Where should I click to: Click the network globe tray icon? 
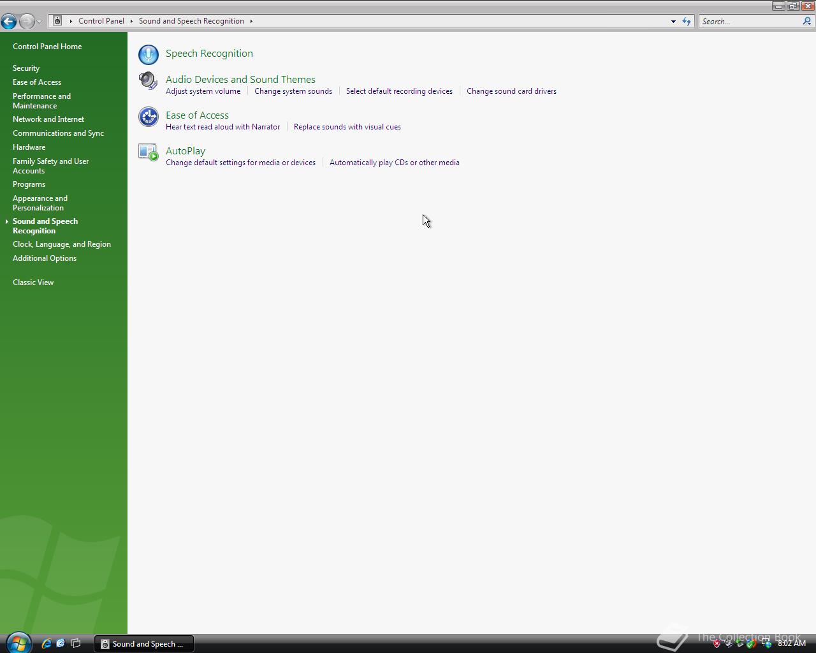pos(766,643)
